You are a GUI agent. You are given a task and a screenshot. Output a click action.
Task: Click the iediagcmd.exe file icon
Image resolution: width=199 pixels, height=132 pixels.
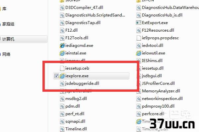62,46
